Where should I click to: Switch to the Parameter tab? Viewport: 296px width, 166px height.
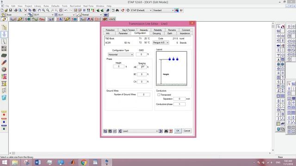click(123, 33)
